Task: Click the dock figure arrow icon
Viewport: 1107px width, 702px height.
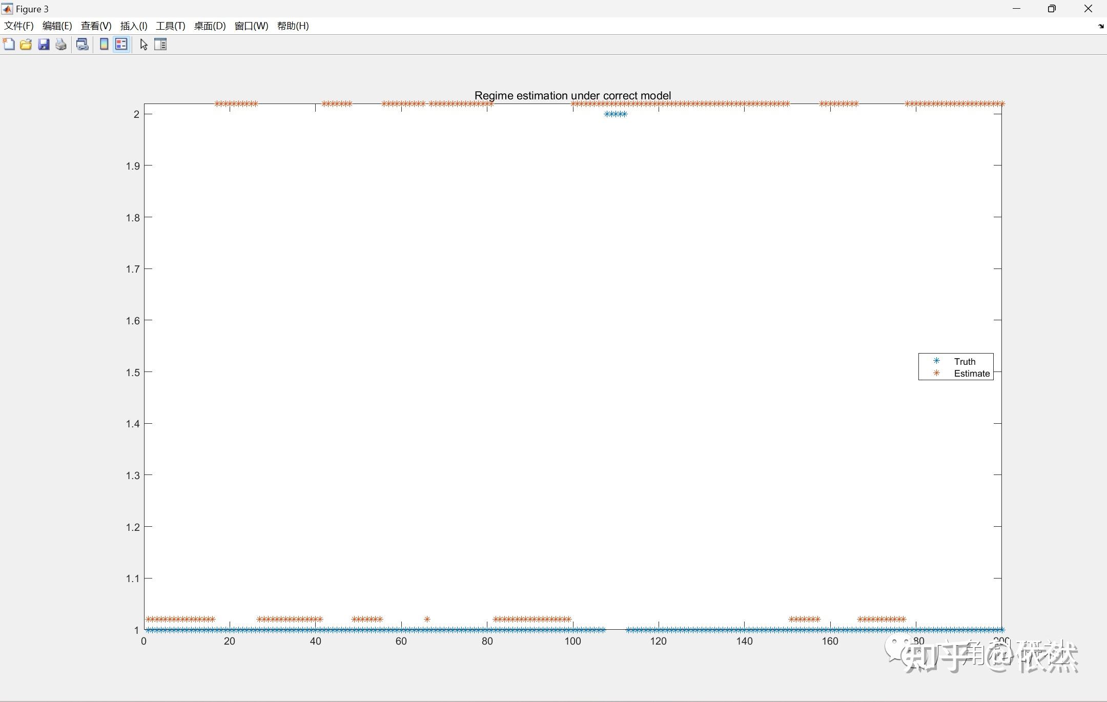Action: point(1101,26)
